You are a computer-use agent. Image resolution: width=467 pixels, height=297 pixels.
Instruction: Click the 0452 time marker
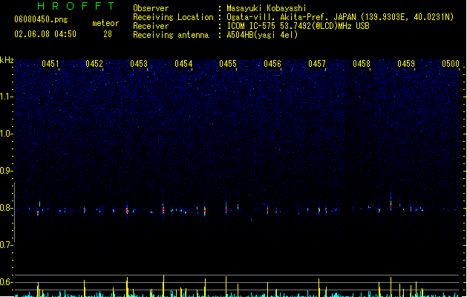tap(94, 64)
